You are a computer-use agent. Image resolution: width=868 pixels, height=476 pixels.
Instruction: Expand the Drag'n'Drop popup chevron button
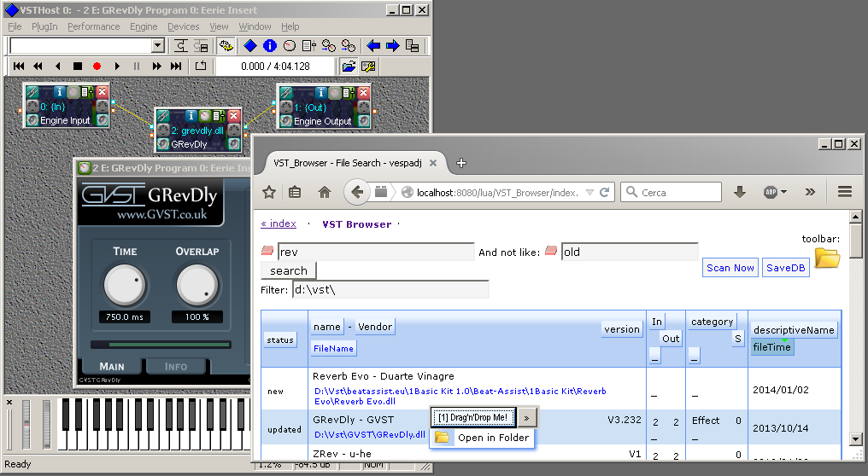pyautogui.click(x=526, y=418)
